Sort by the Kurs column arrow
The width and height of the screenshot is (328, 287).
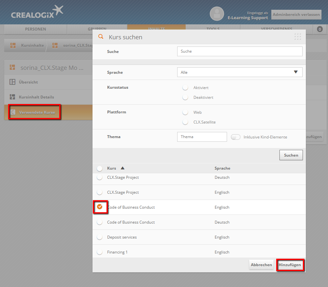coord(122,168)
